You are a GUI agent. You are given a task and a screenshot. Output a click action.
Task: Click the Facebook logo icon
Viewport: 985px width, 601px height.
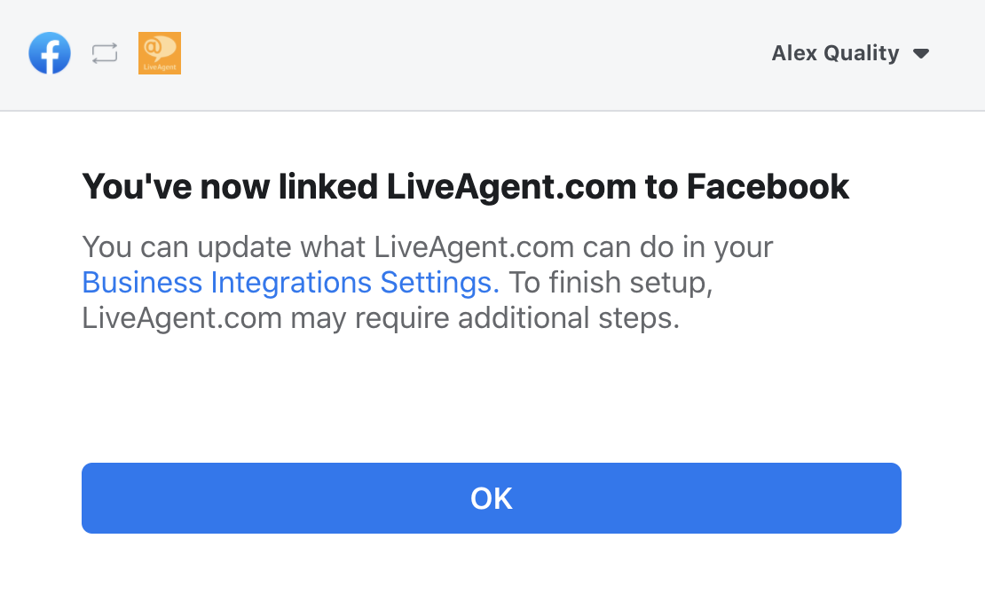tap(50, 53)
